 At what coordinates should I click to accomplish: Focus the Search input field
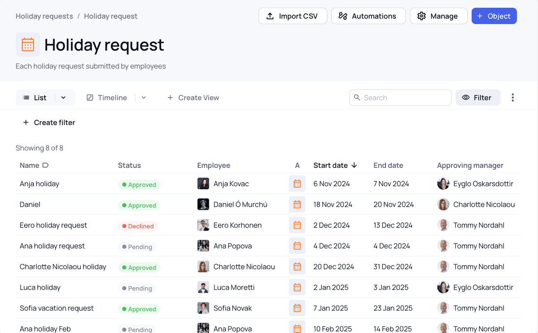coord(400,98)
